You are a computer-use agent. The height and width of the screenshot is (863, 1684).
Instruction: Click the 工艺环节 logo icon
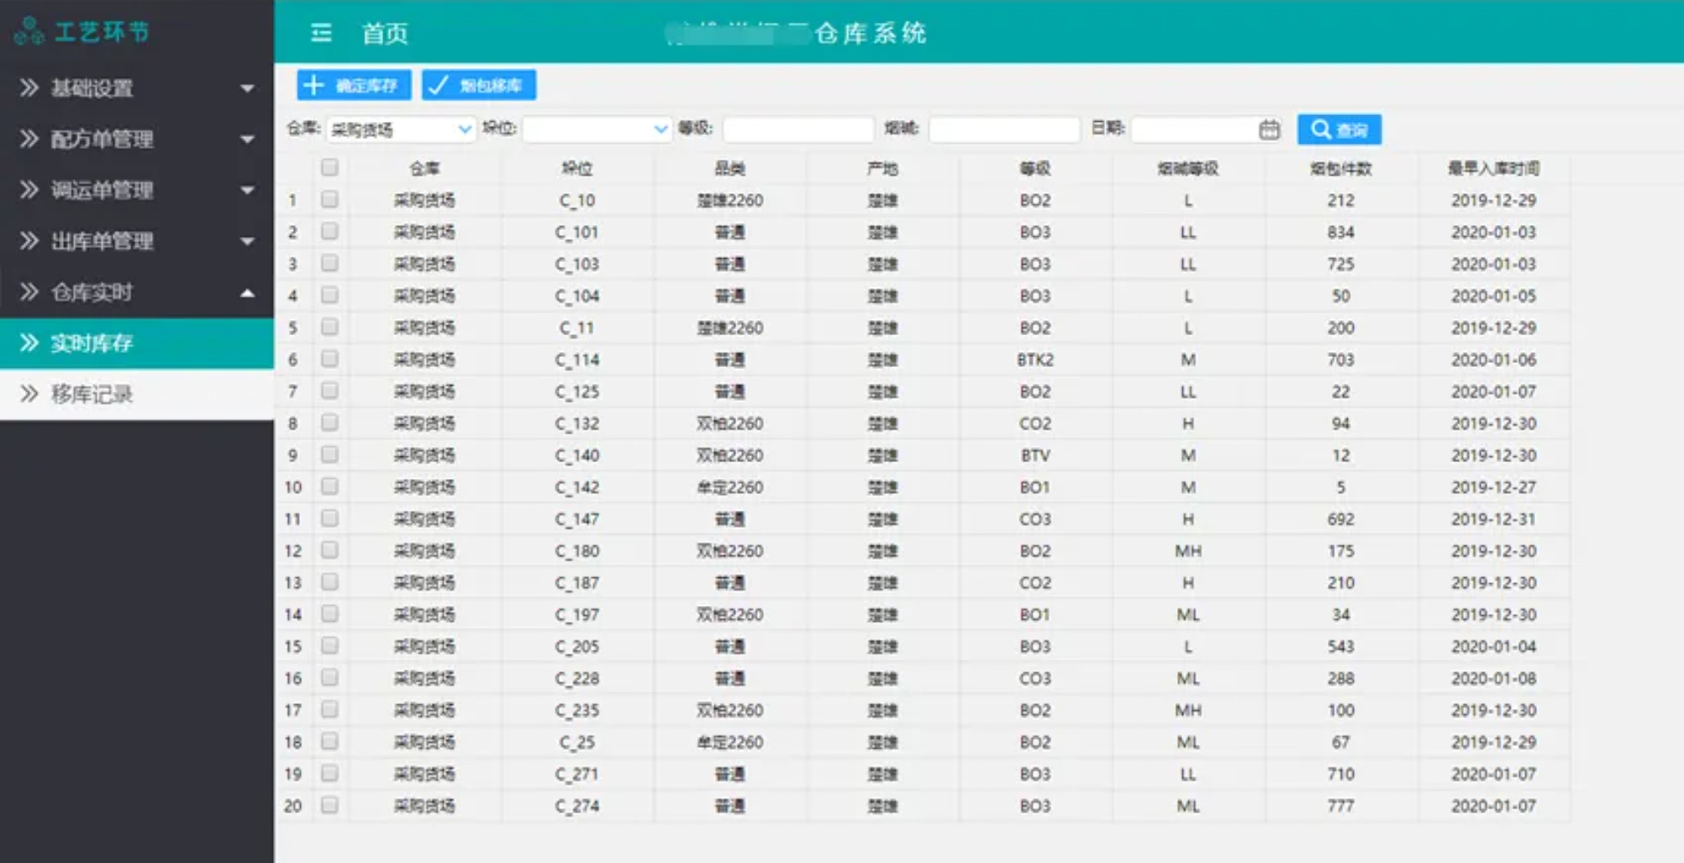[x=29, y=31]
